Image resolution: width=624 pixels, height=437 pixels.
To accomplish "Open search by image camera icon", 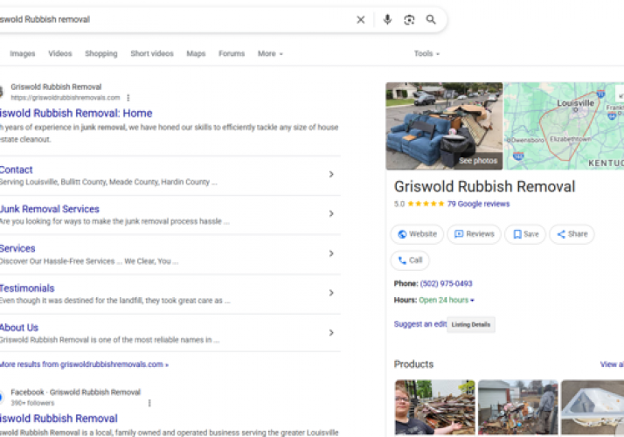I will (409, 19).
